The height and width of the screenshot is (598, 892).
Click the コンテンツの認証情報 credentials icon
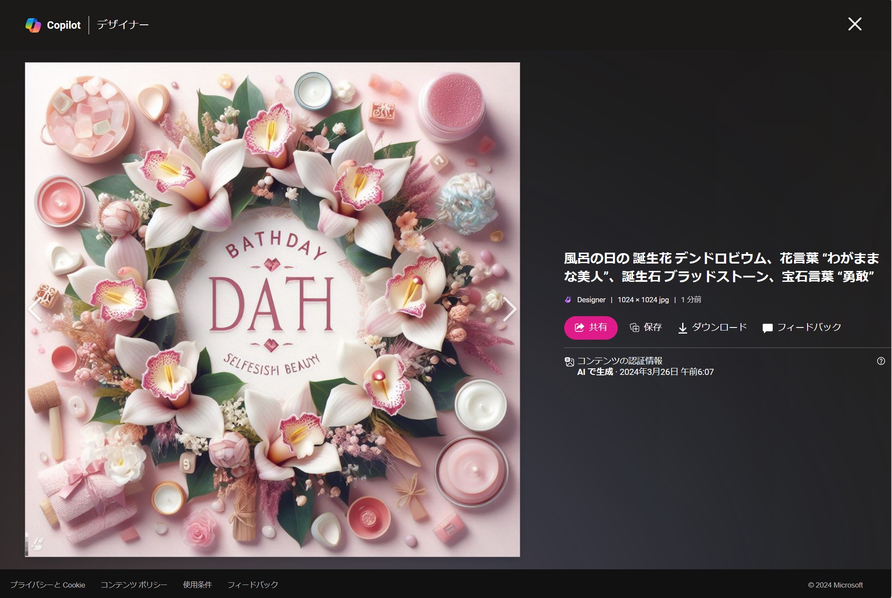coord(569,361)
